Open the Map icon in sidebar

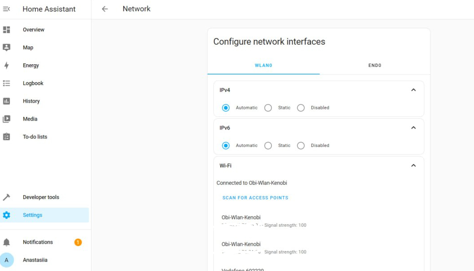[x=7, y=47]
